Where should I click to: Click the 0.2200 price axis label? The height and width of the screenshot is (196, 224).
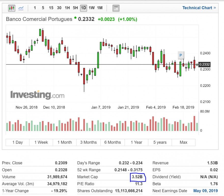(x=205, y=86)
